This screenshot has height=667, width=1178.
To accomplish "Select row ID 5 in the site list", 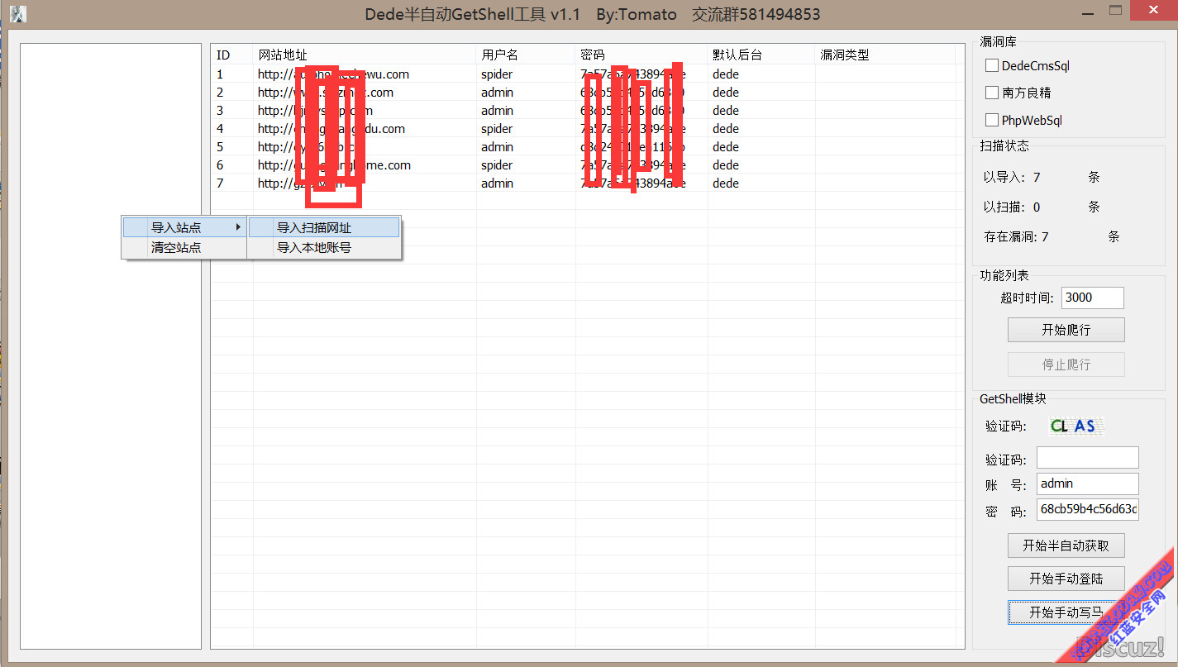I will [x=587, y=147].
